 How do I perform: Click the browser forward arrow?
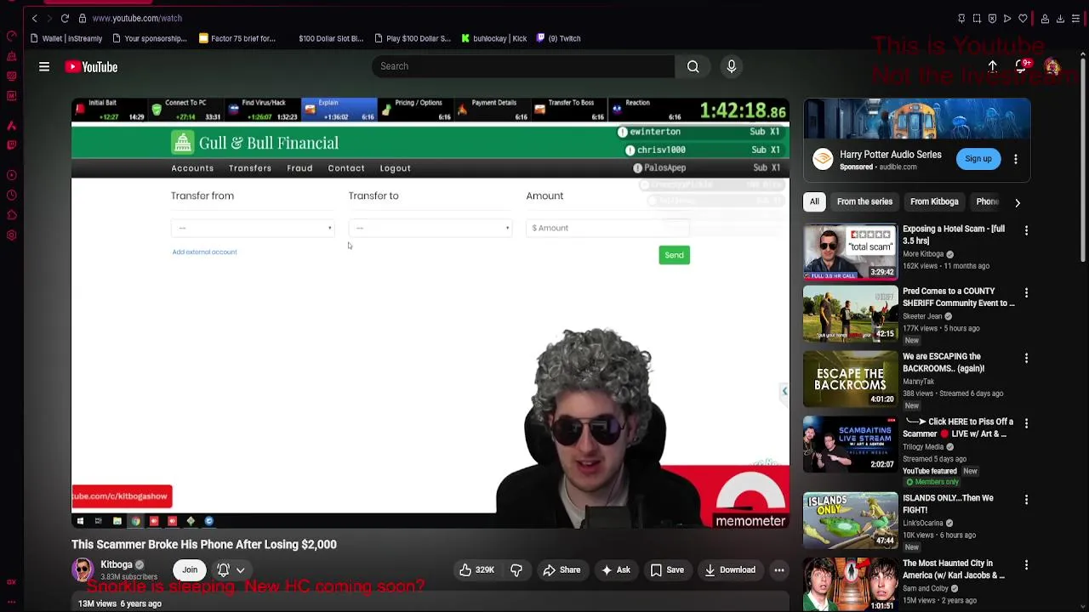coord(49,18)
